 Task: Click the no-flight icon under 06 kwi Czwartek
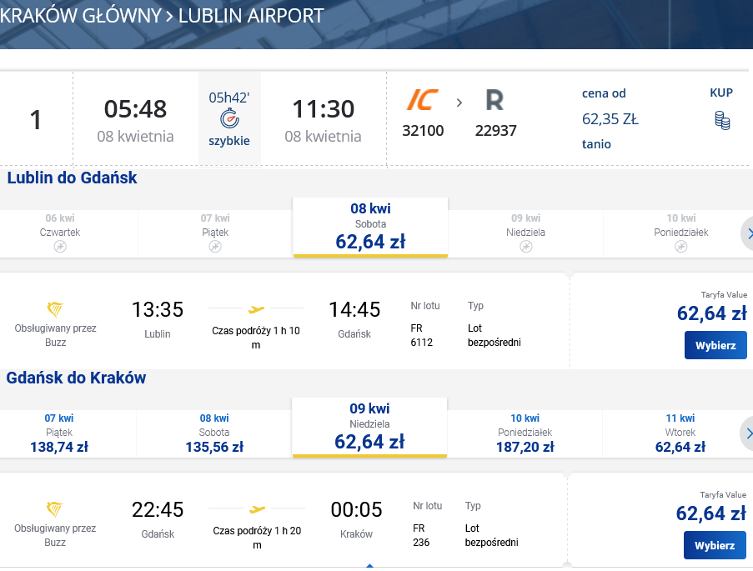click(x=60, y=247)
